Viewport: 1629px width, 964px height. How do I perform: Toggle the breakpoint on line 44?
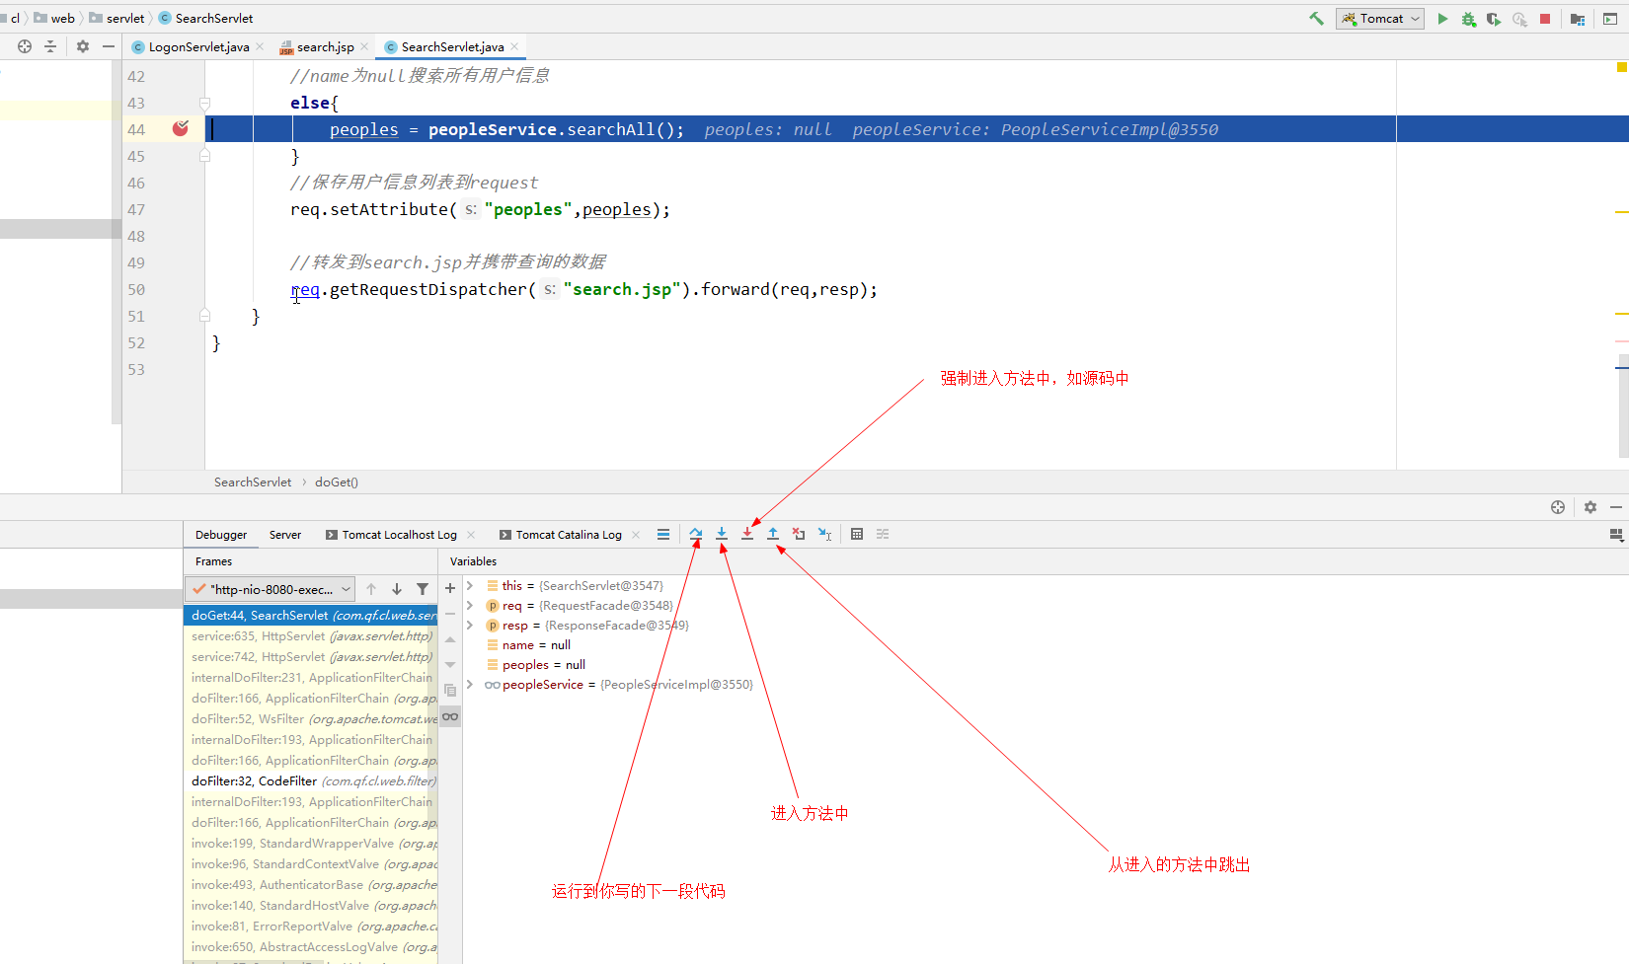pos(181,129)
